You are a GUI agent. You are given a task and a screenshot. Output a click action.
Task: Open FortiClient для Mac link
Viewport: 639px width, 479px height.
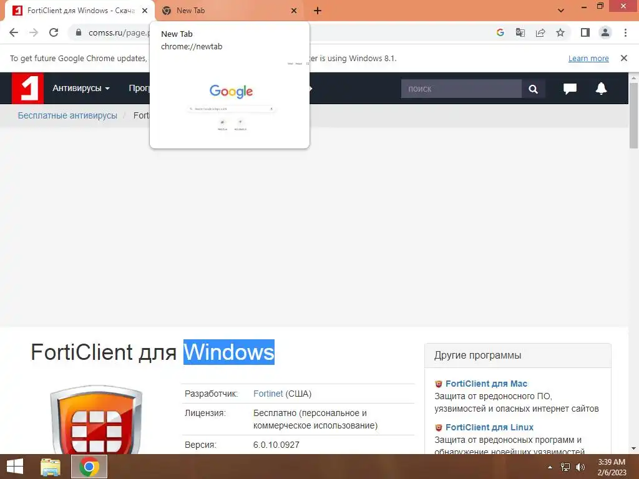coord(486,384)
